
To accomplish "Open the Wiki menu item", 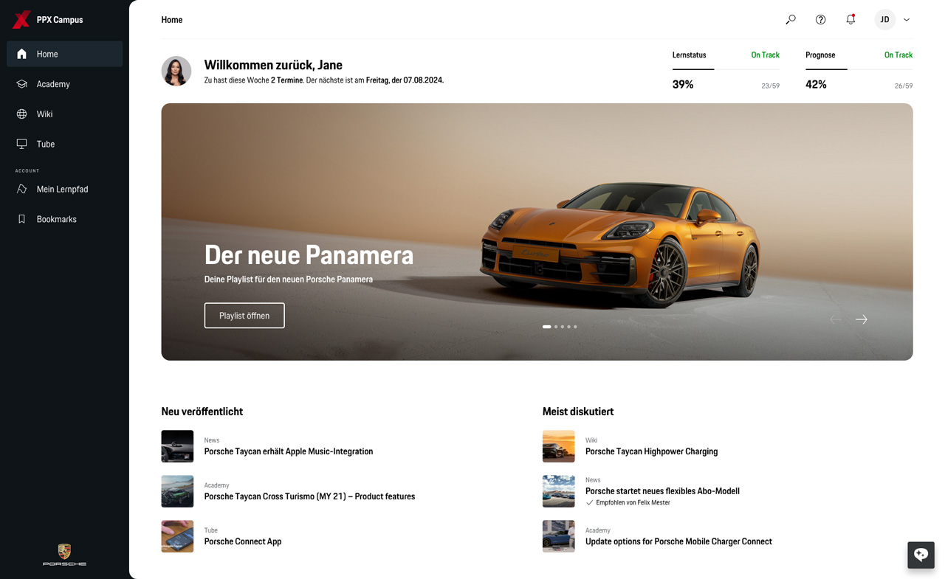I will point(65,114).
